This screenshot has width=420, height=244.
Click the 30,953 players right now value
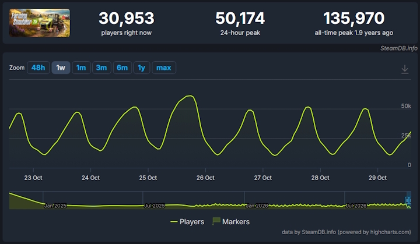(x=127, y=18)
